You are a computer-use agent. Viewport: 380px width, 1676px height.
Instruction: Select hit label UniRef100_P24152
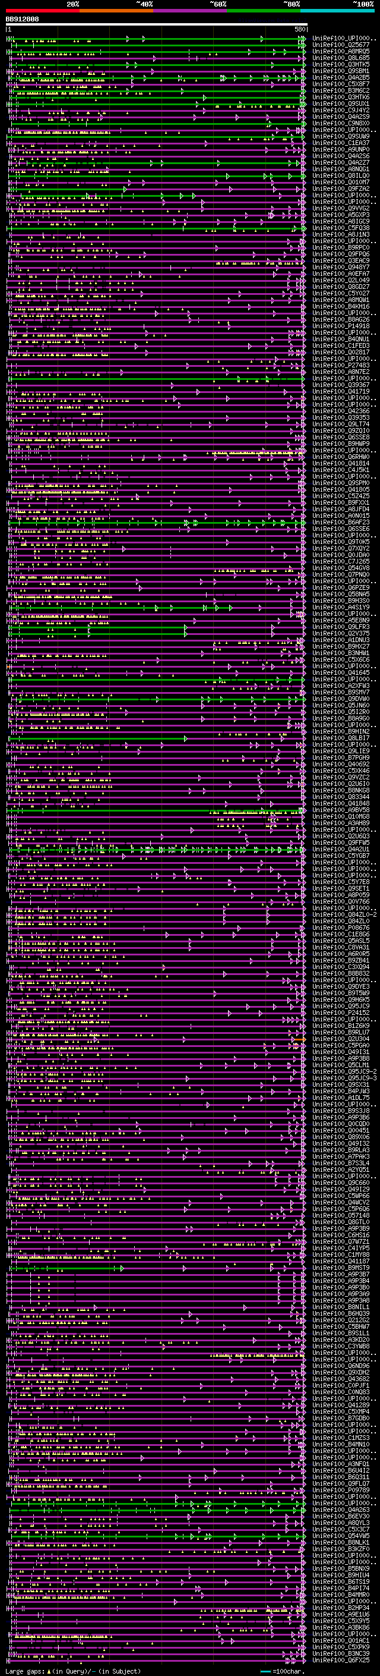341,1012
